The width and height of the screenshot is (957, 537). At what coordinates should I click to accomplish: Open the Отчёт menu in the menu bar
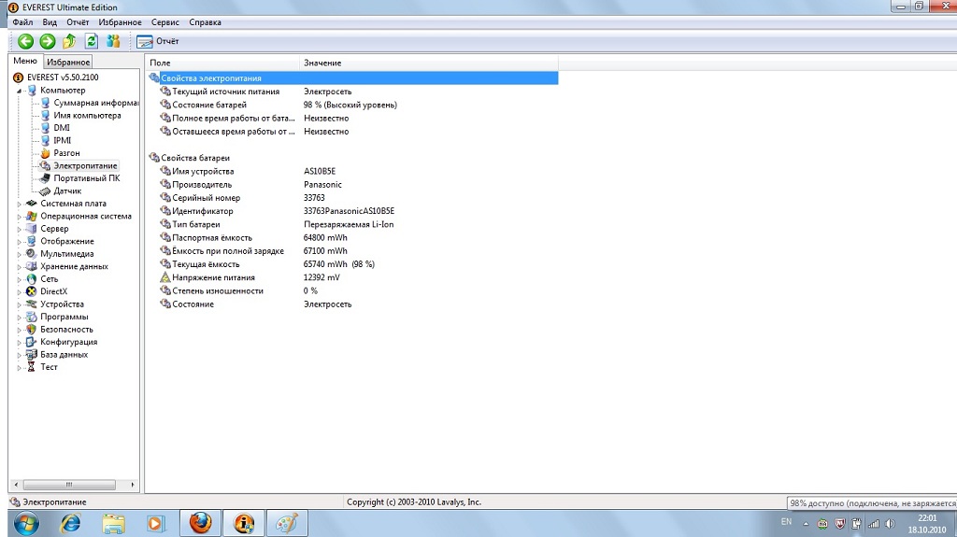coord(78,22)
